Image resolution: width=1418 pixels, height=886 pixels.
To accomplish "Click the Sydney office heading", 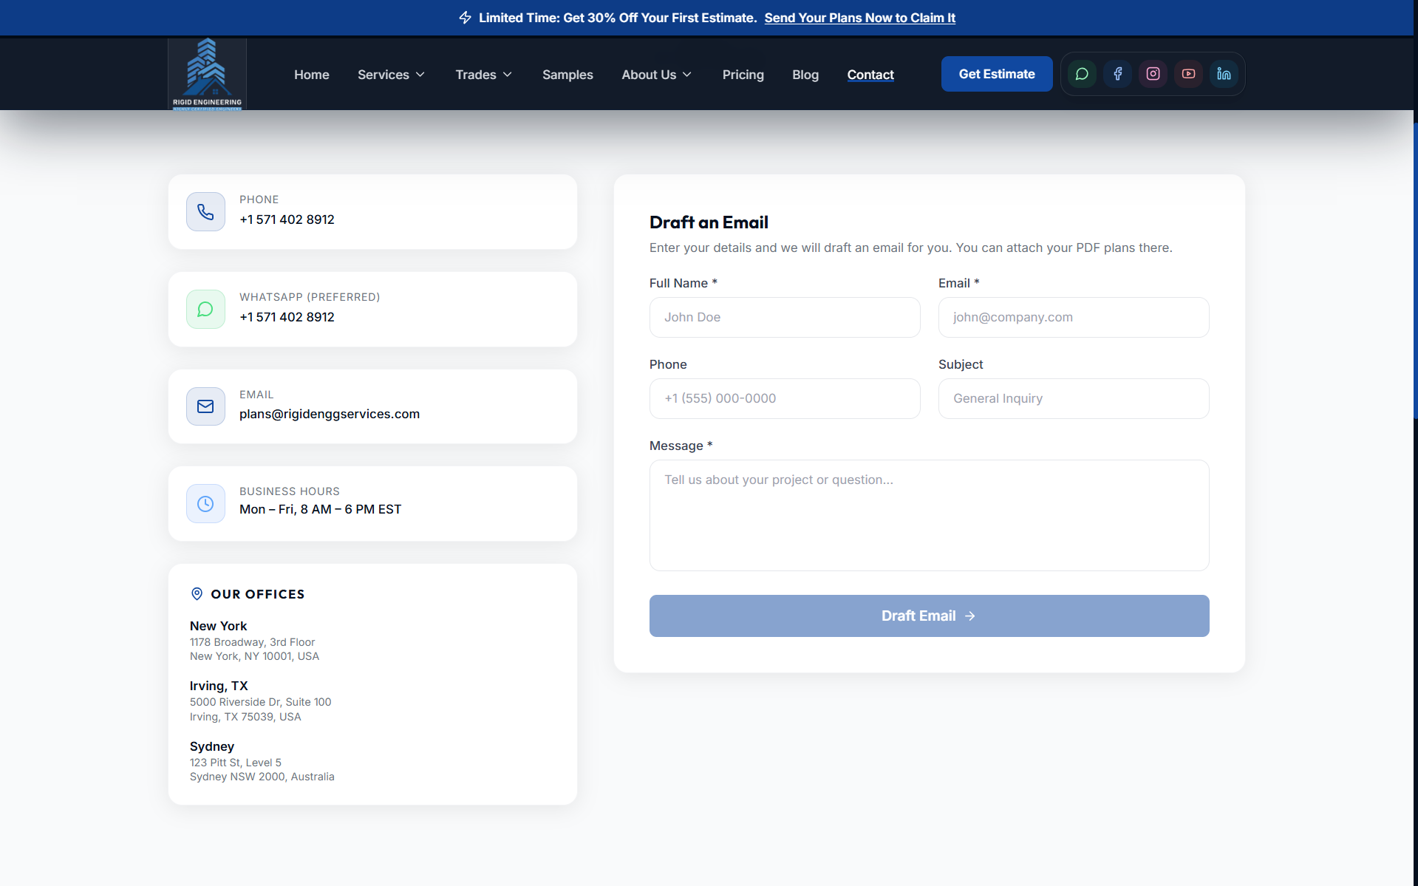I will click(212, 746).
